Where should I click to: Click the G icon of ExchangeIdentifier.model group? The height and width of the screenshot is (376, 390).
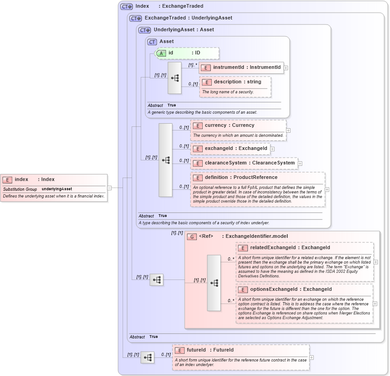pos(192,236)
